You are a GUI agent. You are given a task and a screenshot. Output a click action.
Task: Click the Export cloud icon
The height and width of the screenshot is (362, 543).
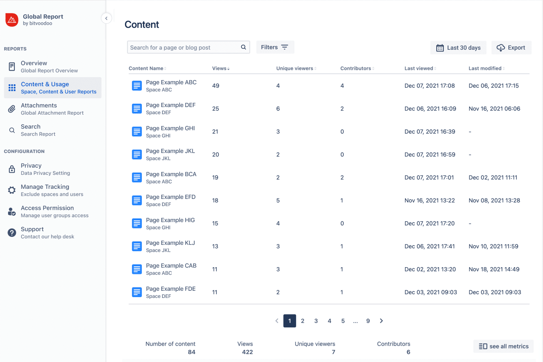pyautogui.click(x=502, y=48)
